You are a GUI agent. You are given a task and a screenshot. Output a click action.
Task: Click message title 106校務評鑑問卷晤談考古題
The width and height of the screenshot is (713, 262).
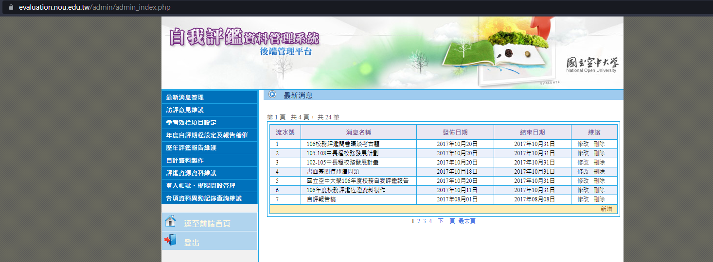343,144
